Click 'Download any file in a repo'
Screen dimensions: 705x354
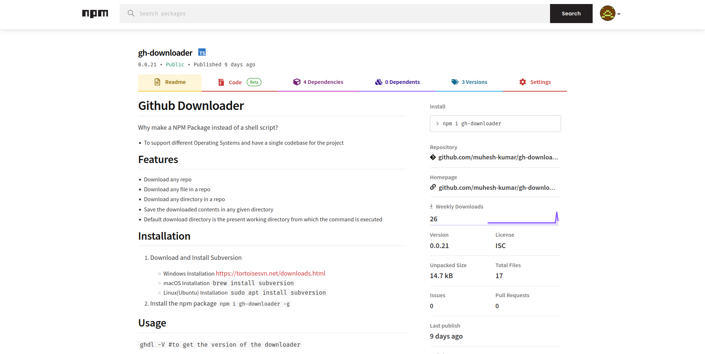tap(177, 189)
